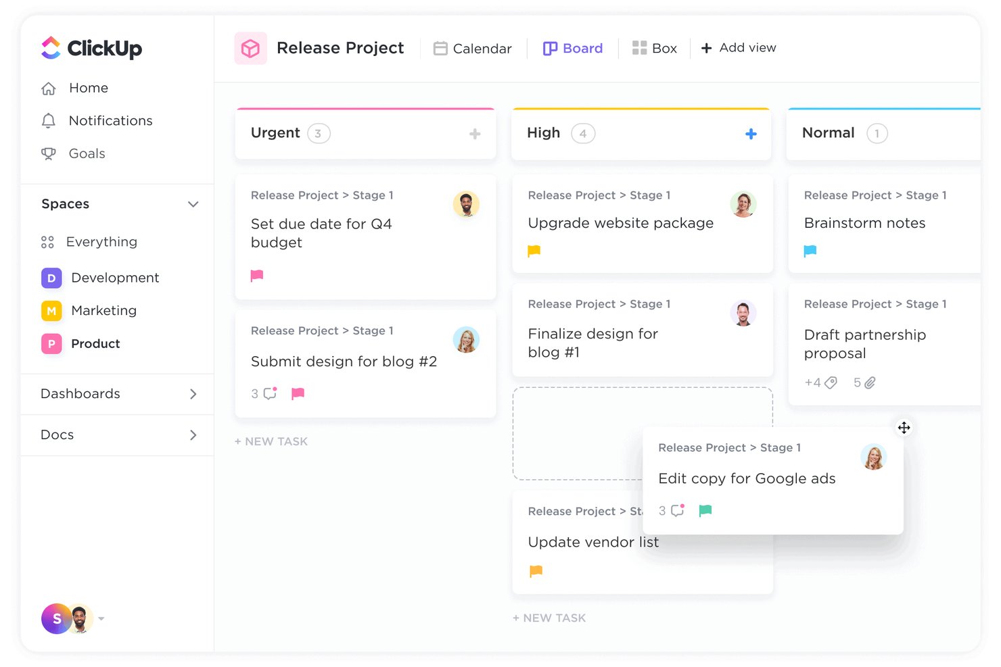Viewport: 1001px width, 667px height.
Task: Click the Release Project cube icon
Action: pos(251,49)
